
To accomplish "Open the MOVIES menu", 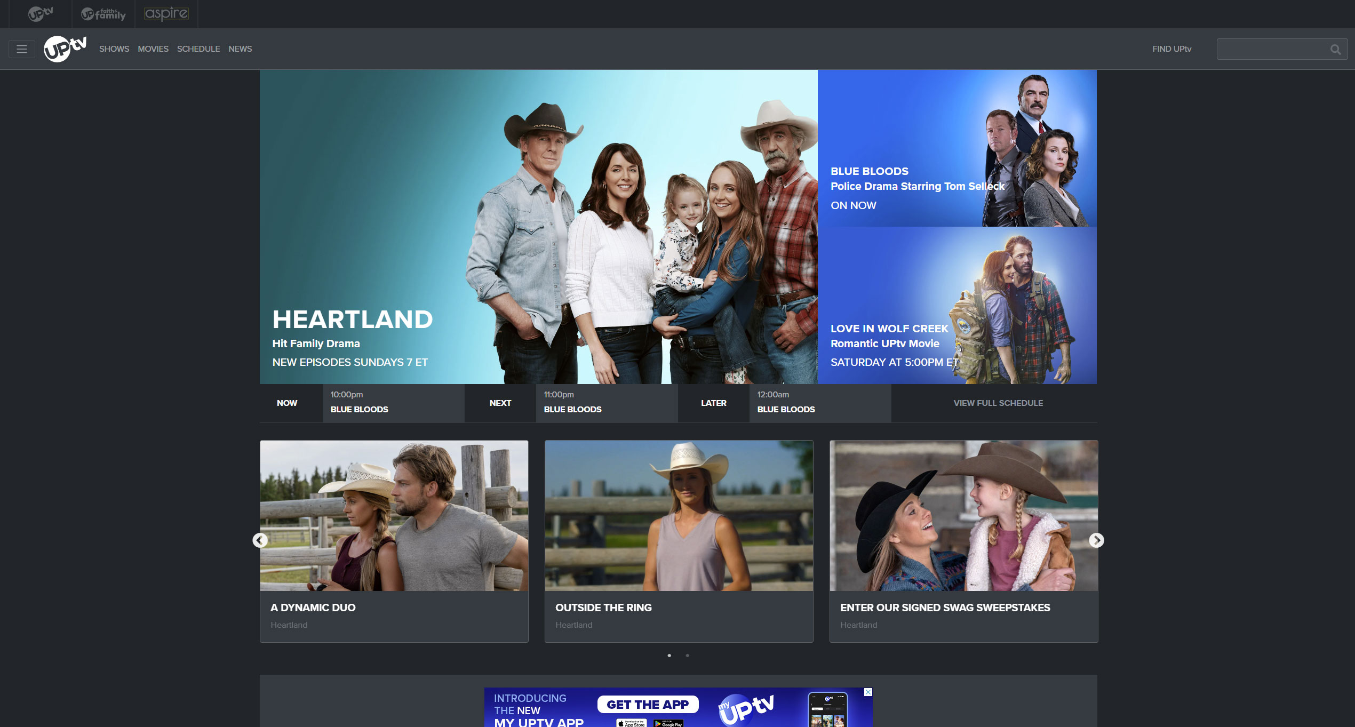I will point(153,49).
